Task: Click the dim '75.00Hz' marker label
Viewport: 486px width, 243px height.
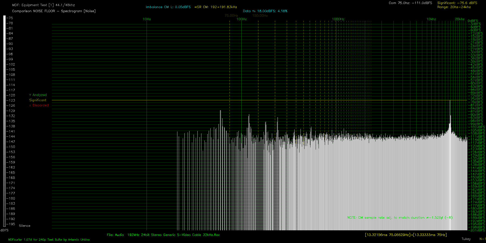Action: click(x=231, y=16)
